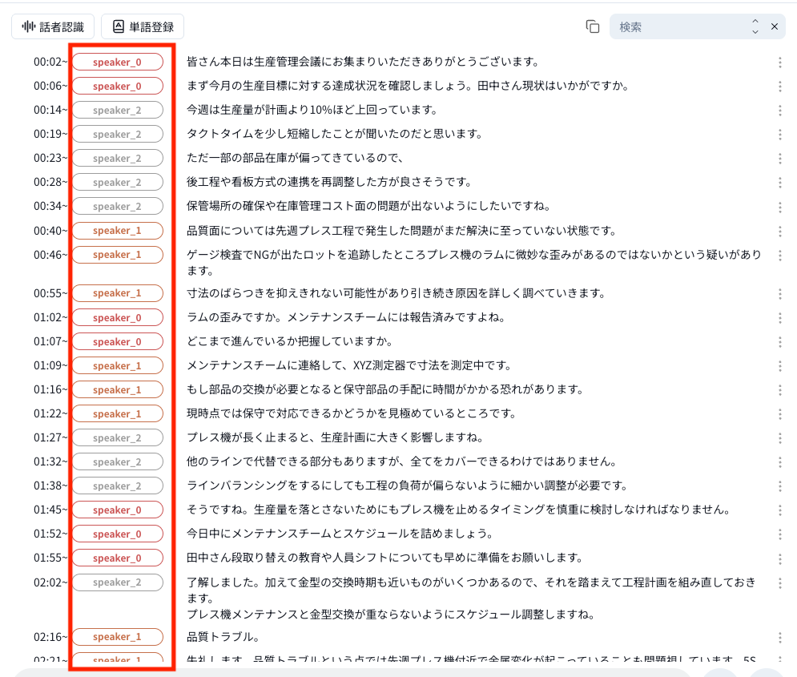This screenshot has height=677, width=797.
Task: Click the 01:02 timestamp
Action: 50,318
